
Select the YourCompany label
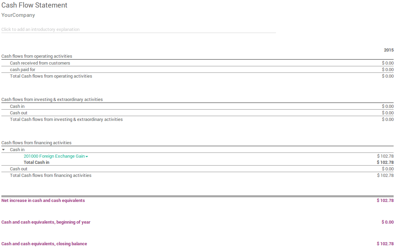click(x=18, y=15)
